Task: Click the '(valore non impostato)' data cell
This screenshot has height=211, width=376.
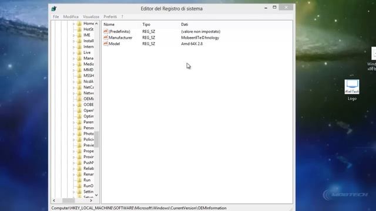Action: [201, 32]
